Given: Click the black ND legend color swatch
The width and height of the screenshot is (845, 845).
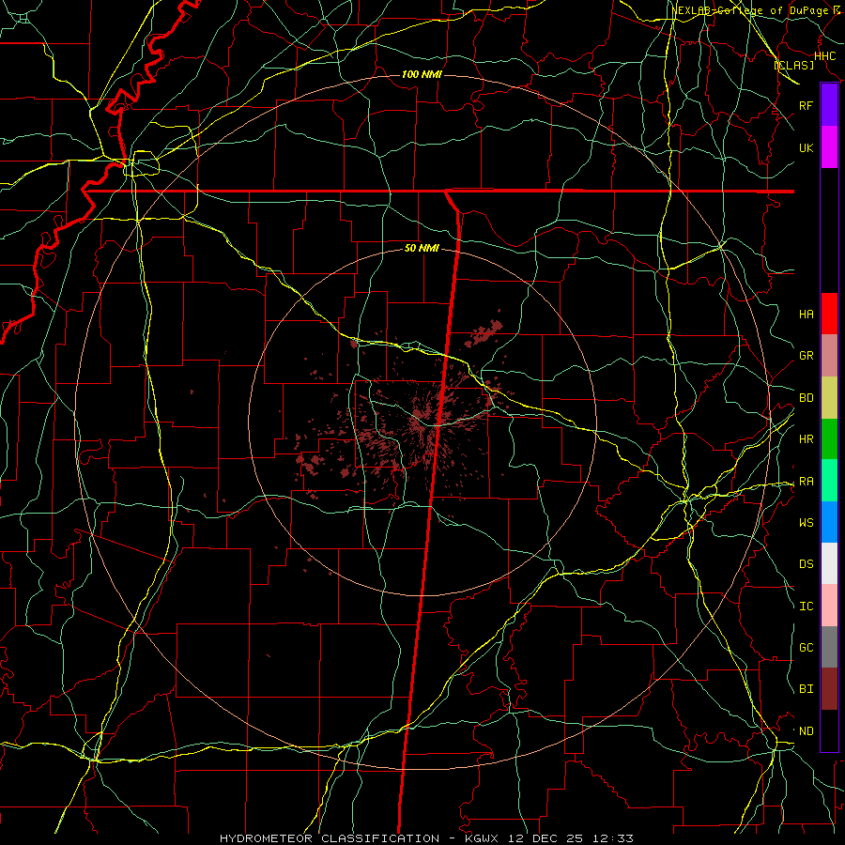Looking at the screenshot, I should click(x=829, y=730).
